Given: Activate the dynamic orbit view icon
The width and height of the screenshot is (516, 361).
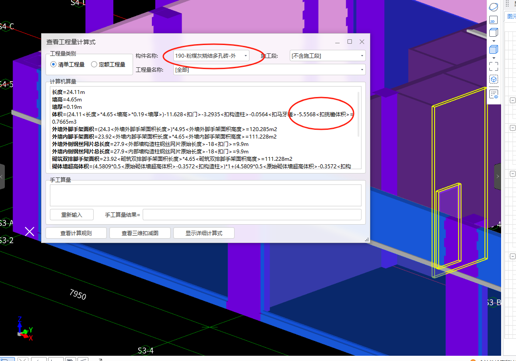Looking at the screenshot, I should (493, 7).
